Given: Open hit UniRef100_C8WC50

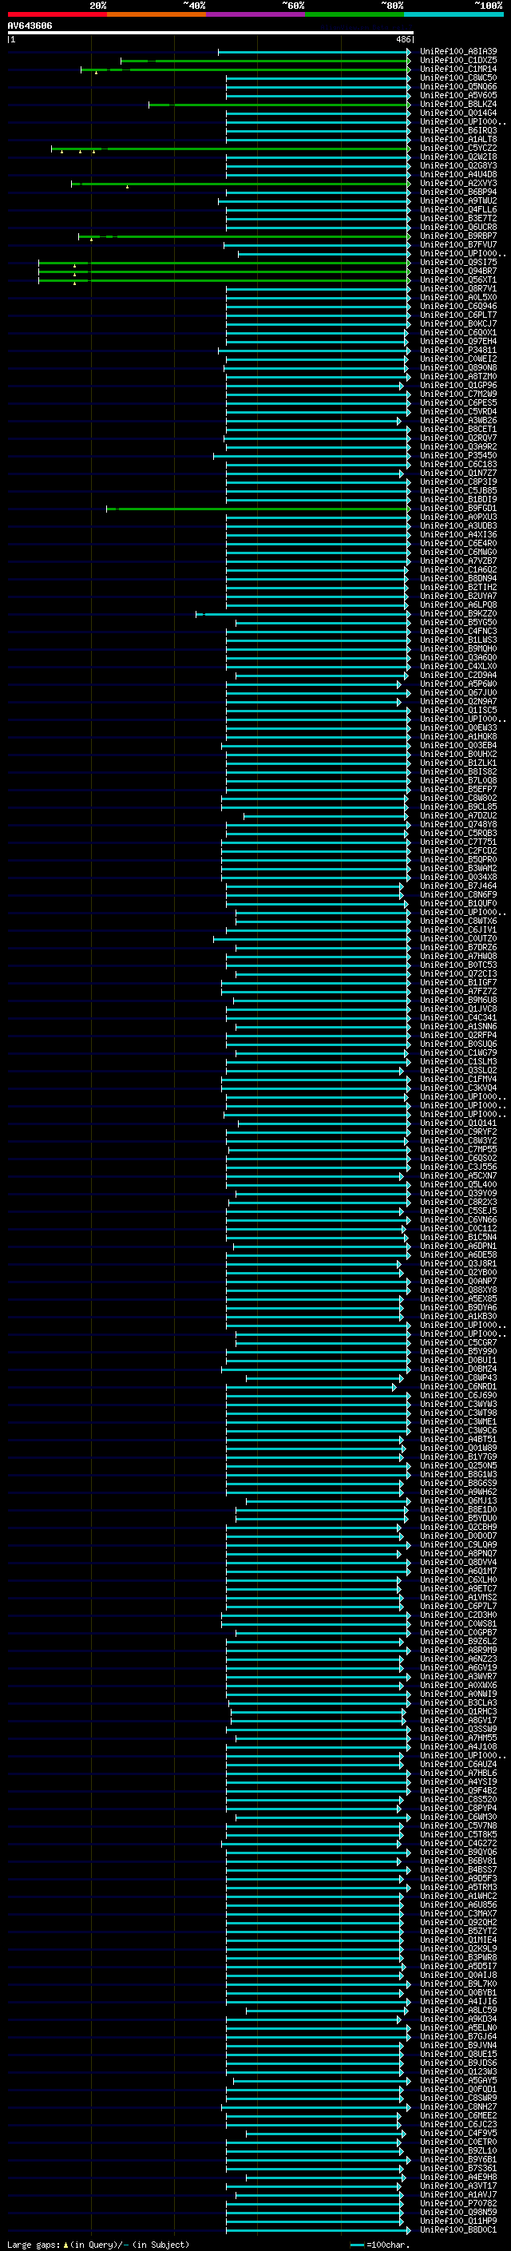Looking at the screenshot, I should coord(458,77).
